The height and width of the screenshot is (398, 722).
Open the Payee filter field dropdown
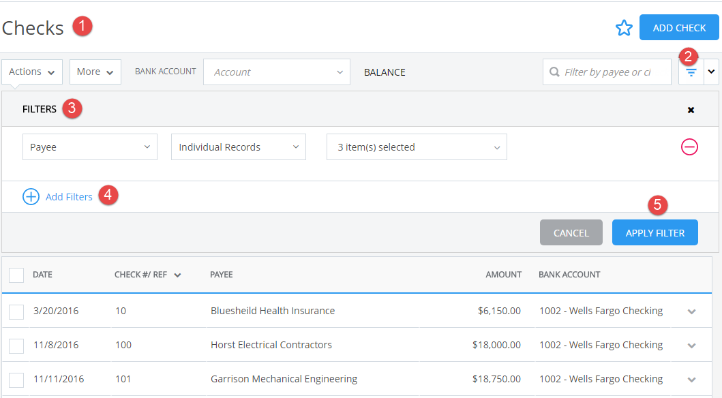[x=90, y=147]
